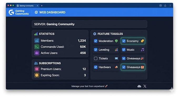The width and height of the screenshot is (179, 97).
Task: Click the Subscriptions people icon
Action: 36,63
